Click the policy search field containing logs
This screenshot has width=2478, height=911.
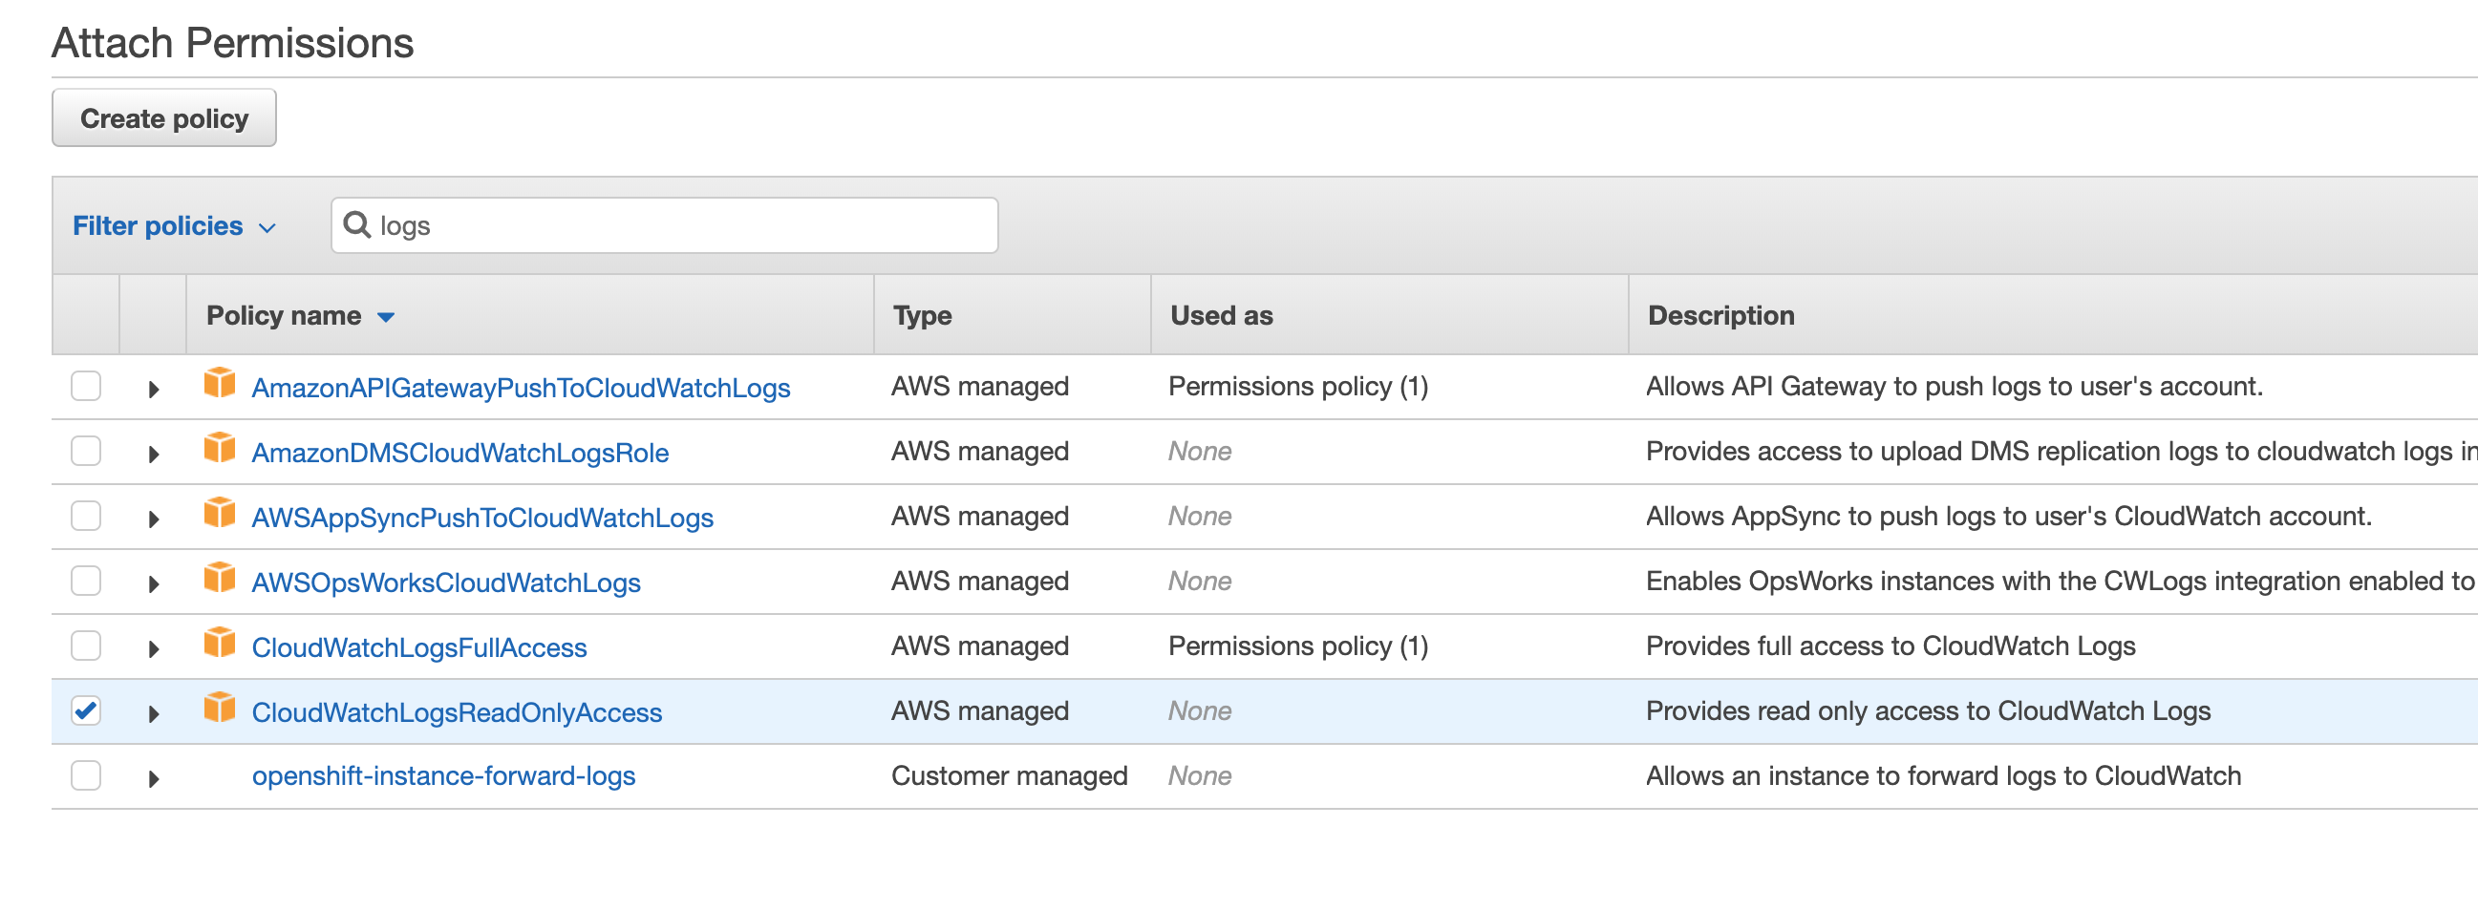tap(665, 225)
